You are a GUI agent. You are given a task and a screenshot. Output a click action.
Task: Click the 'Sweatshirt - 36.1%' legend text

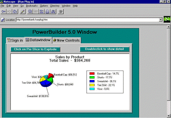pyautogui.click(x=107, y=81)
